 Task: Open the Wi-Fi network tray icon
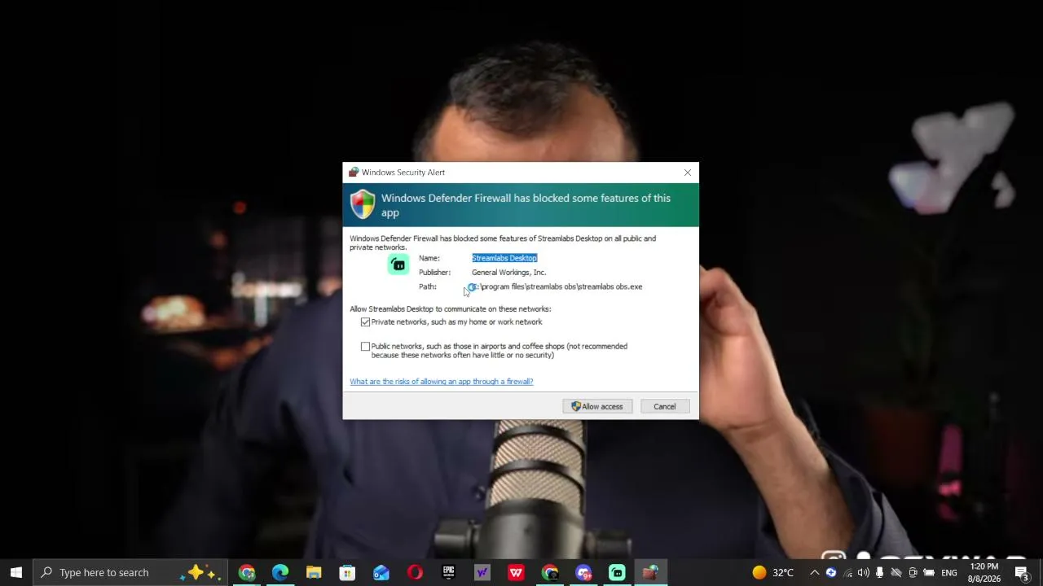click(x=847, y=572)
